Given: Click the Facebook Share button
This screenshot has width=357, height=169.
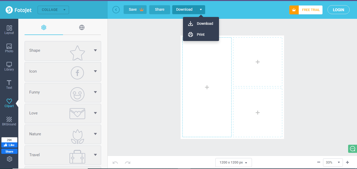Looking at the screenshot, I should [x=9, y=151].
